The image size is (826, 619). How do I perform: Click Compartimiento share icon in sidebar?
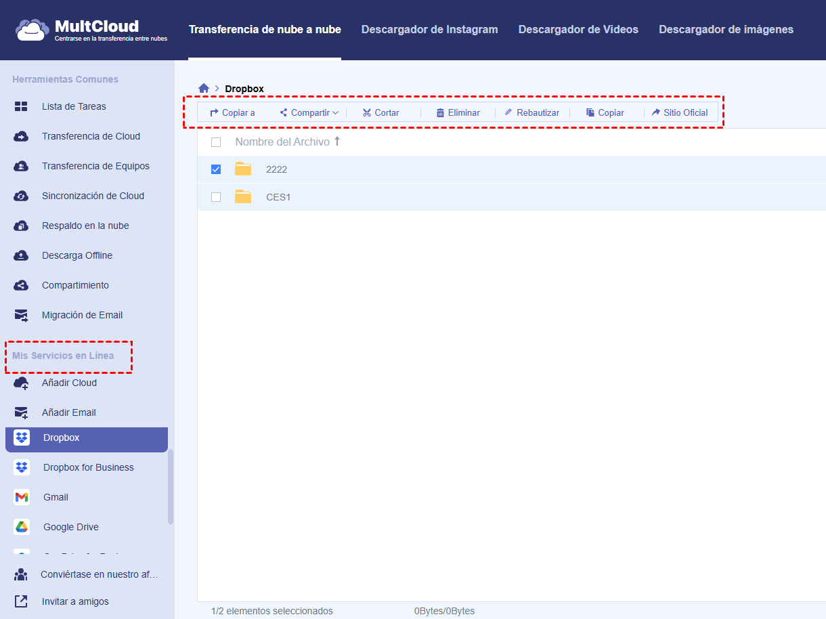pyautogui.click(x=21, y=285)
